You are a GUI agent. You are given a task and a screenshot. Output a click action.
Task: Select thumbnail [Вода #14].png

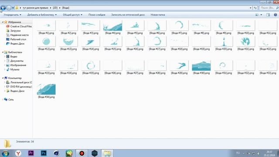(91, 41)
